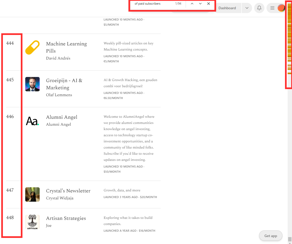The image size is (292, 244).
Task: Click the Machine Learning Pills pill logo
Action: point(32,47)
